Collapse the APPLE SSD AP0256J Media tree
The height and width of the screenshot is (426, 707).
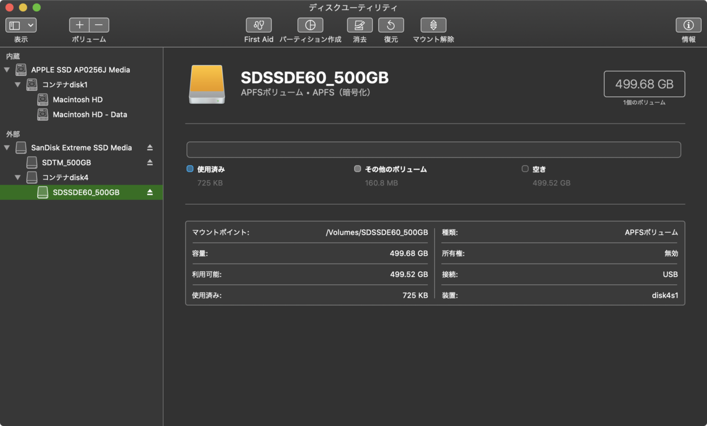point(7,69)
